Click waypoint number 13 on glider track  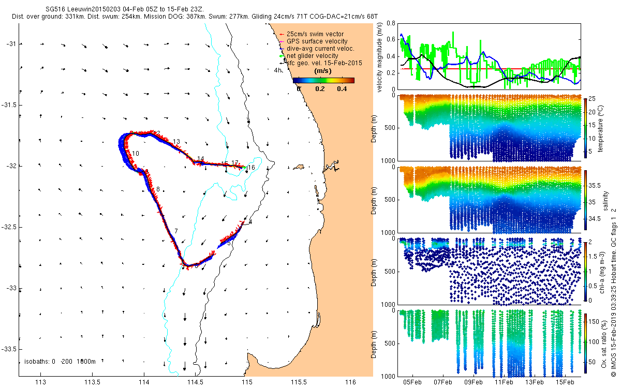pyautogui.click(x=176, y=142)
